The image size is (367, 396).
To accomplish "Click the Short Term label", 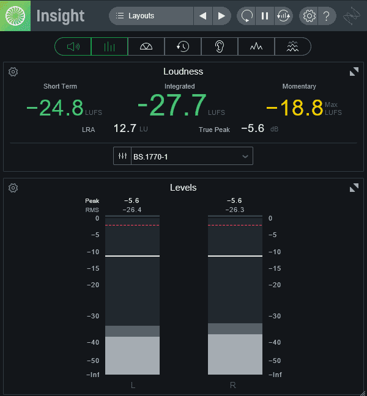I will 60,86.
